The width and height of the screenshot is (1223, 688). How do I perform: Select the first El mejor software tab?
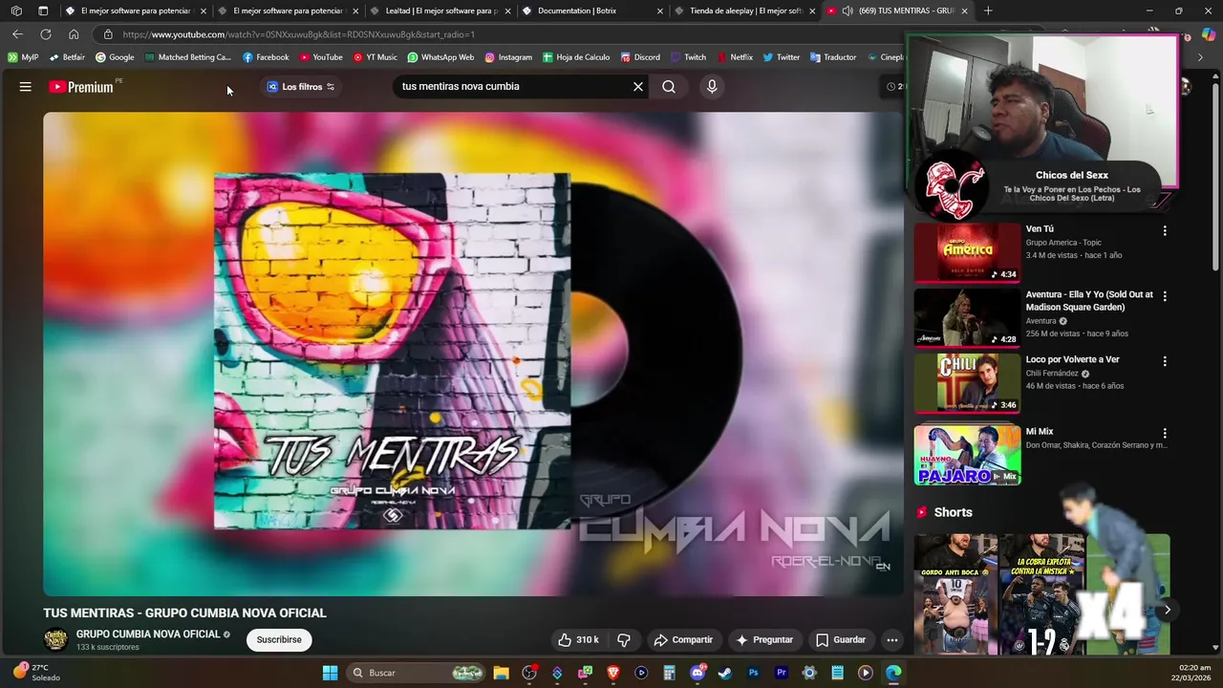pyautogui.click(x=134, y=11)
